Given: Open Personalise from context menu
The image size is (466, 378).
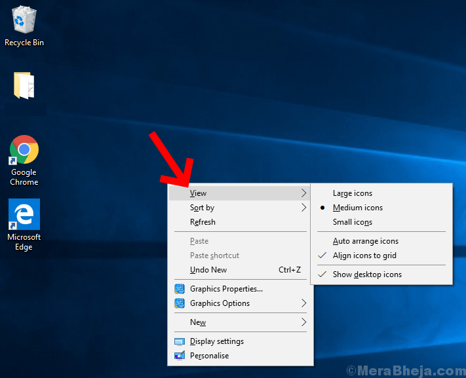Looking at the screenshot, I should pos(239,356).
